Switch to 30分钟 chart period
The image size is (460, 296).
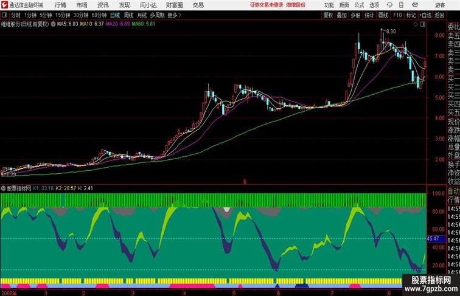(81, 15)
